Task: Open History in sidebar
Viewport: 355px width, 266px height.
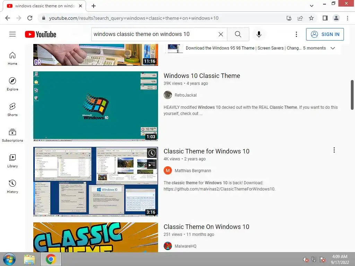Action: (12, 186)
